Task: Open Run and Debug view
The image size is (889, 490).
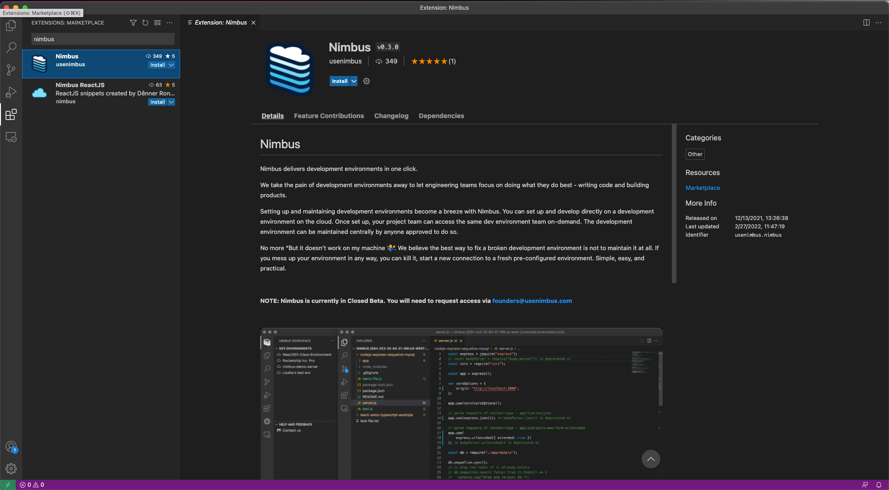Action: (x=11, y=92)
